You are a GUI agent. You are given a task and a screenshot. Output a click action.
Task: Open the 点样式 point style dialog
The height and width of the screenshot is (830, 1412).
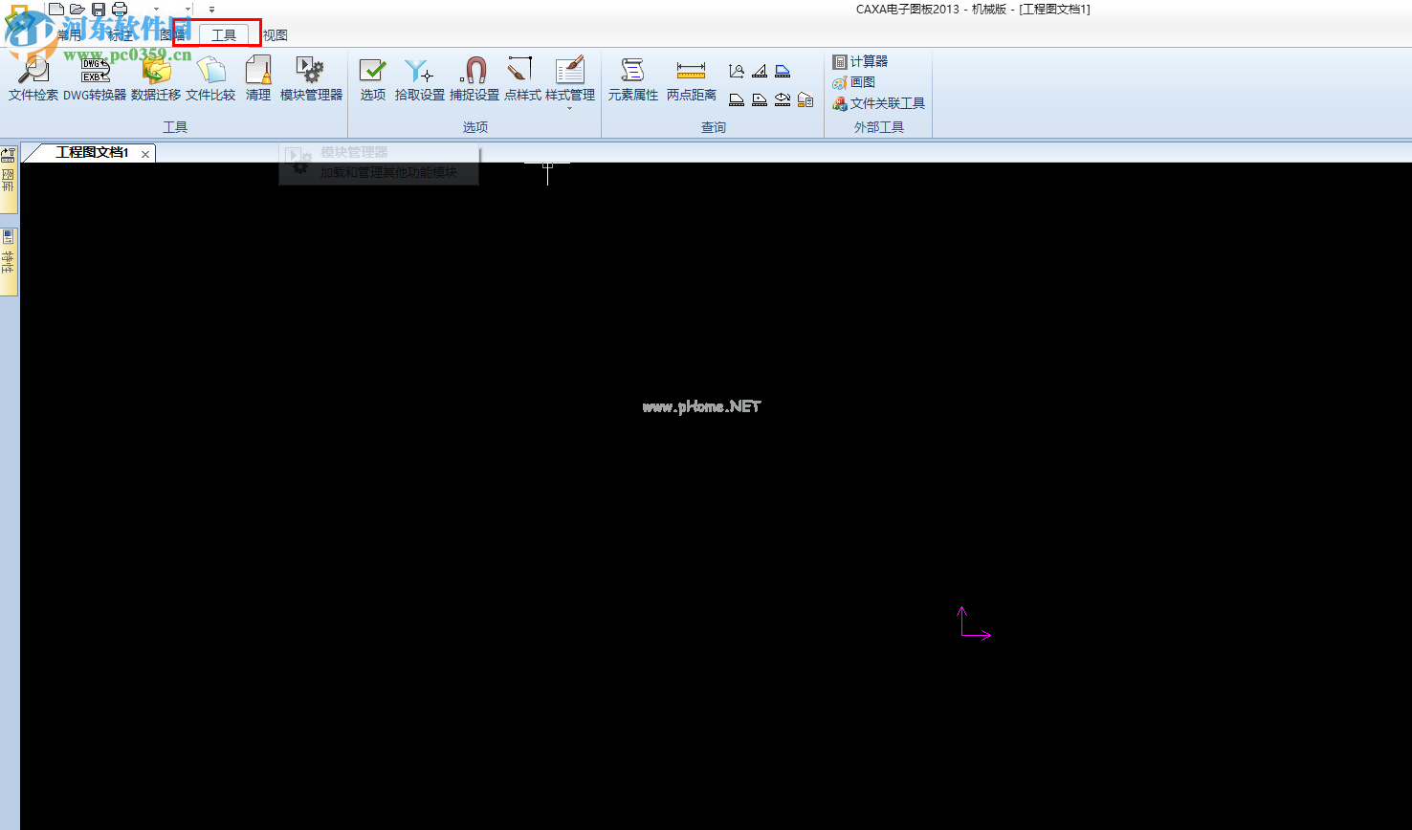[x=522, y=78]
